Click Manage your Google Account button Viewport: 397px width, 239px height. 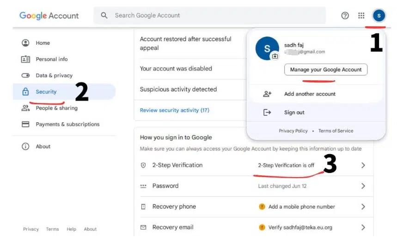(x=326, y=70)
